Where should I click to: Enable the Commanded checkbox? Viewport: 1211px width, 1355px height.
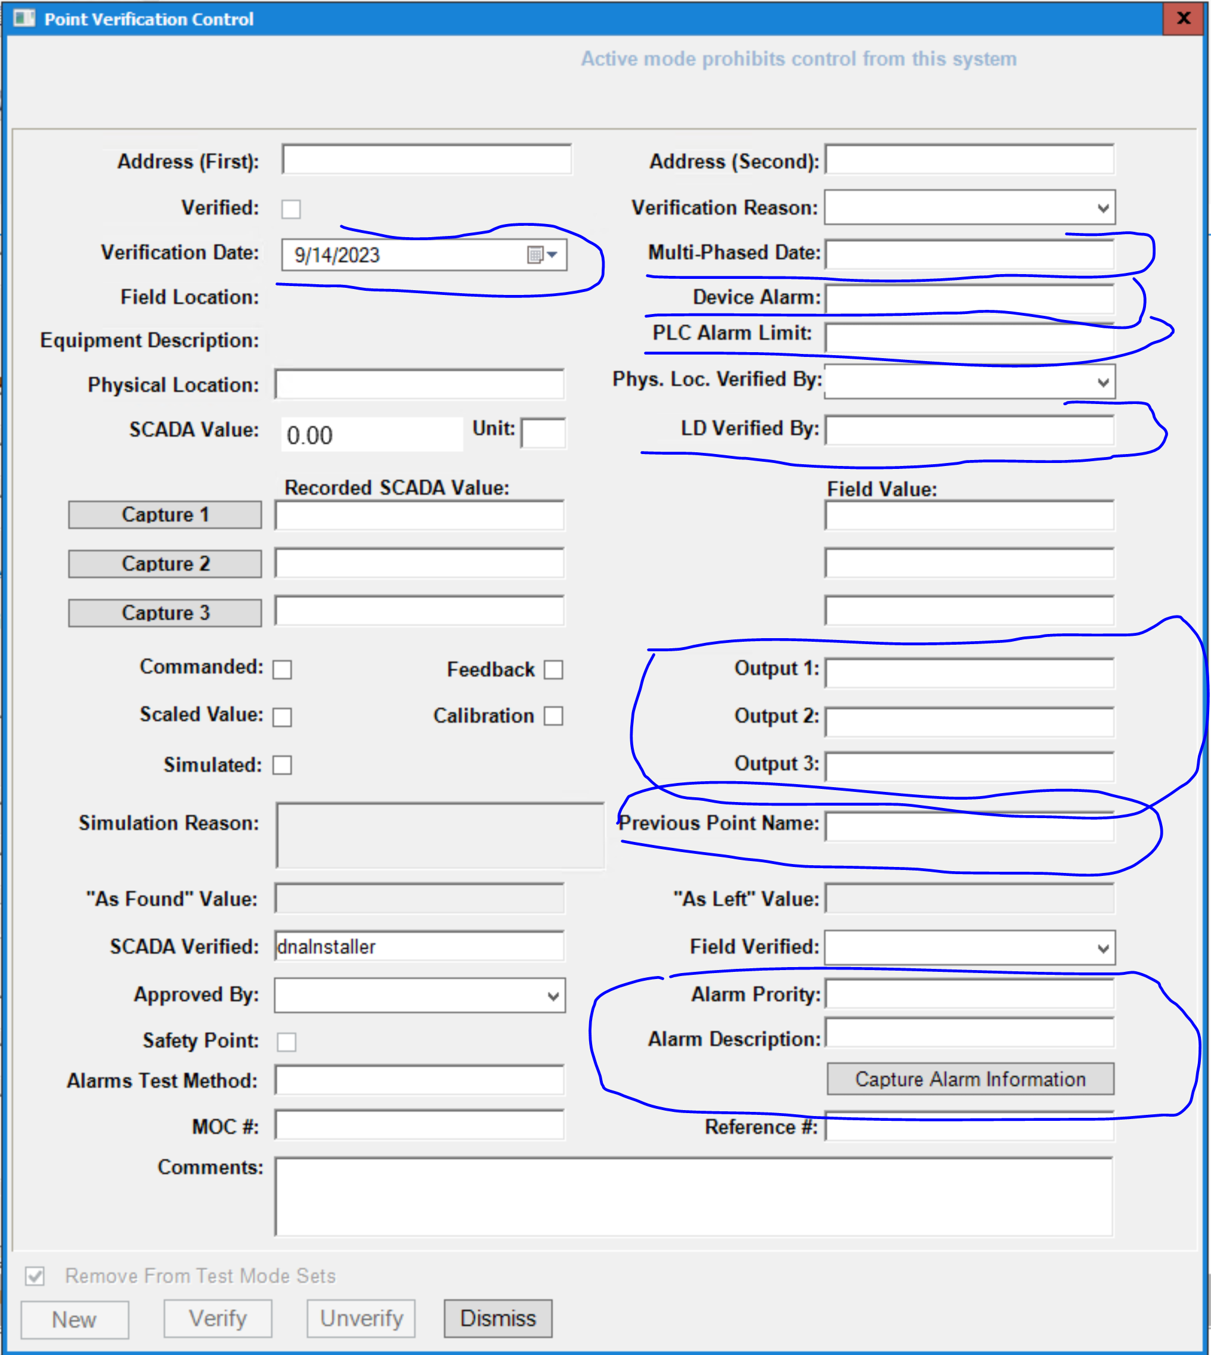click(x=282, y=670)
